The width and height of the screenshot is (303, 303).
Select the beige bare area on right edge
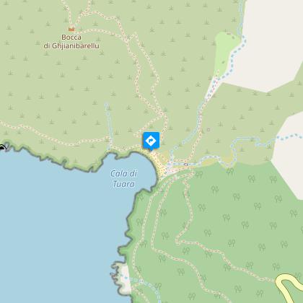[x=290, y=154]
